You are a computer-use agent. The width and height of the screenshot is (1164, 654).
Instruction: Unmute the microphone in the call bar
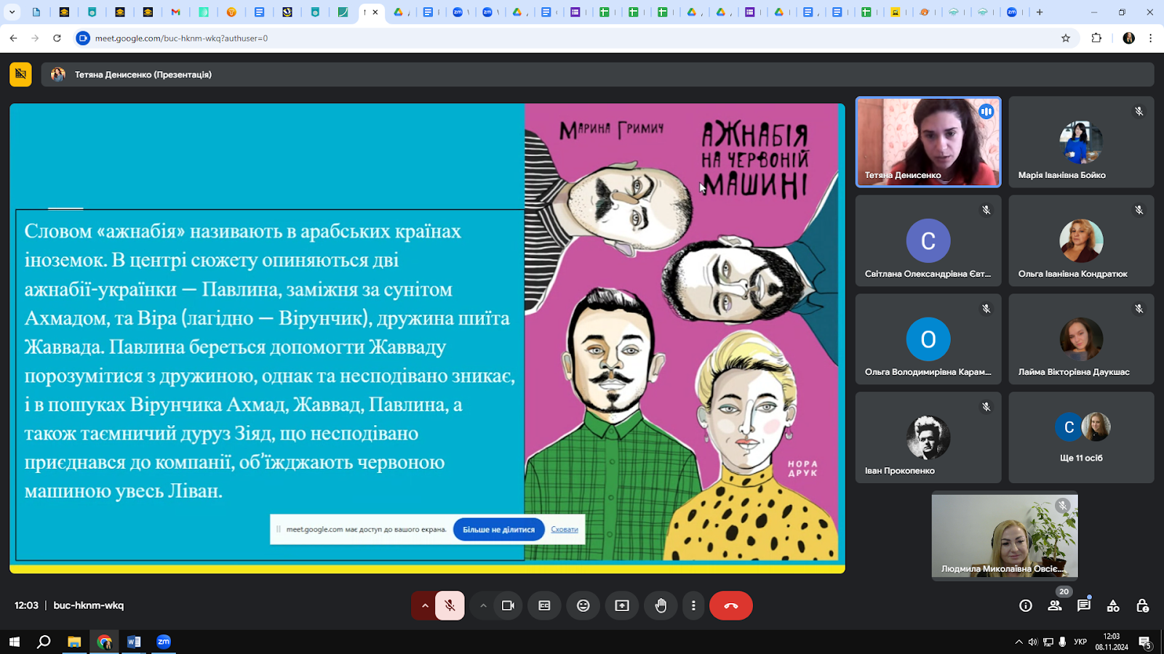(x=450, y=605)
